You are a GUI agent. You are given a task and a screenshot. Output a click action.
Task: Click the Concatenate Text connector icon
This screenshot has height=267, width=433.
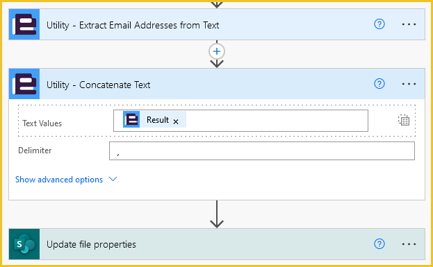24,84
